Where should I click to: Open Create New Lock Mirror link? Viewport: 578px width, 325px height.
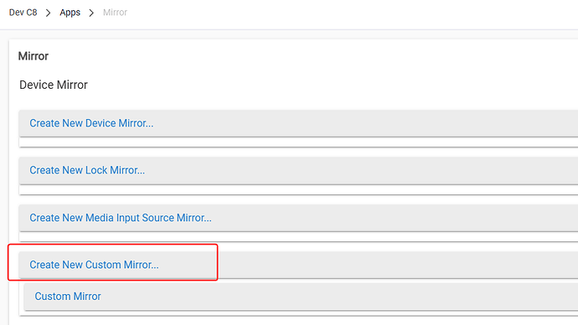pos(87,170)
